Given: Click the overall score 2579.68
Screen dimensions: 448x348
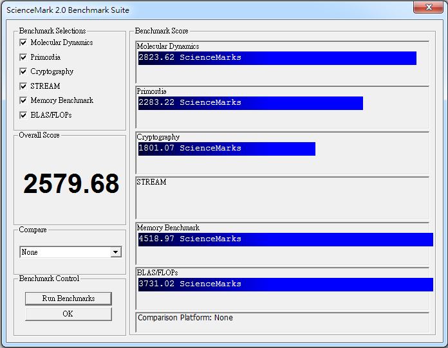Looking at the screenshot, I should [71, 183].
